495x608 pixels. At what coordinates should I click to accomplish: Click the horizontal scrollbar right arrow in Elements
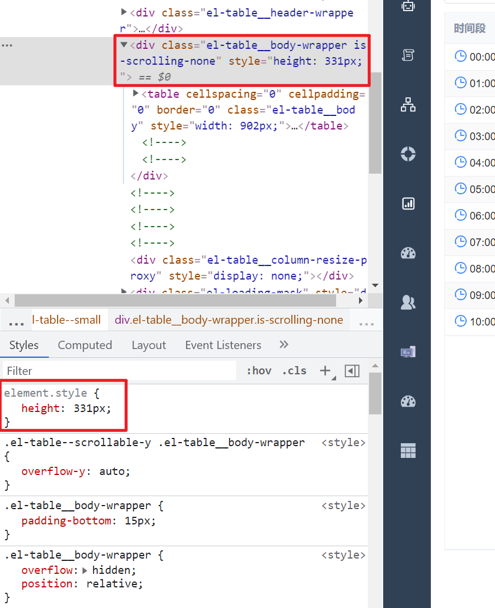[x=361, y=301]
